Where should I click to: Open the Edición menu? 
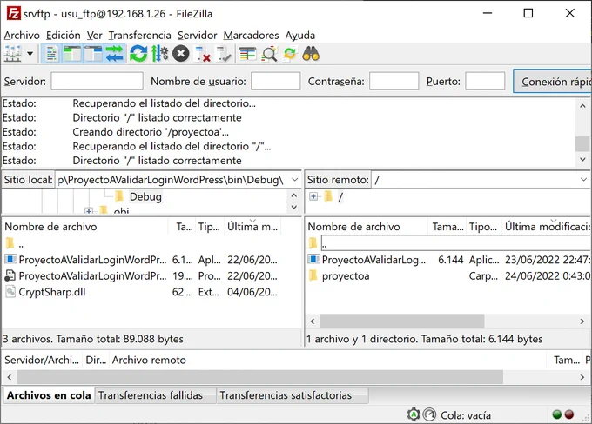click(63, 35)
